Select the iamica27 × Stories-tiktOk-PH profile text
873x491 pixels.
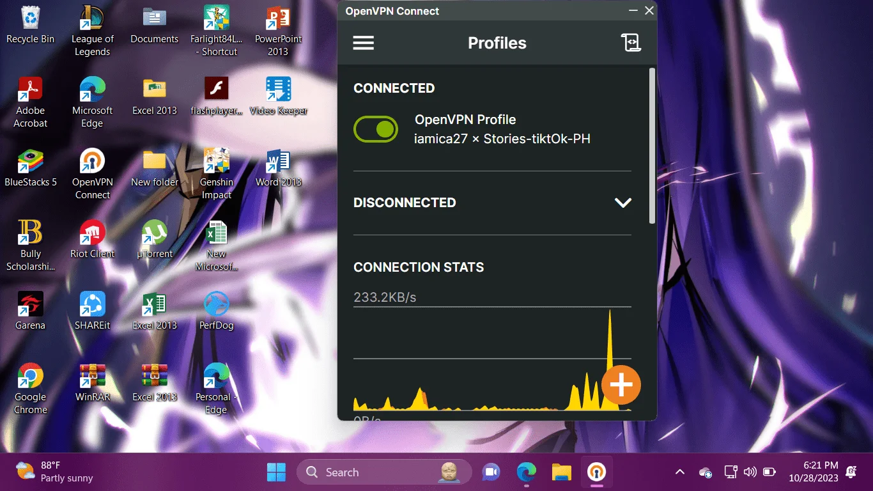(x=502, y=139)
